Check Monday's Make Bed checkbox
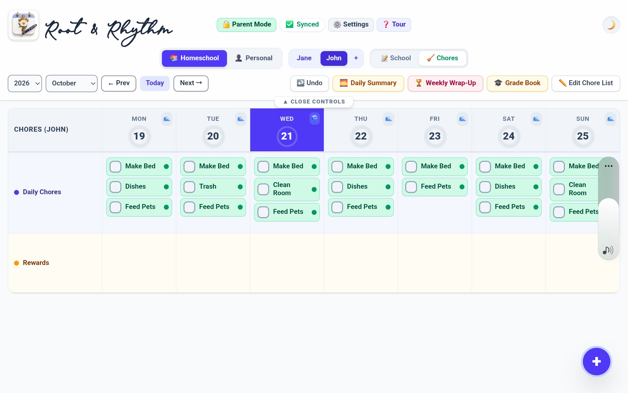Image resolution: width=628 pixels, height=393 pixels. pos(115,166)
